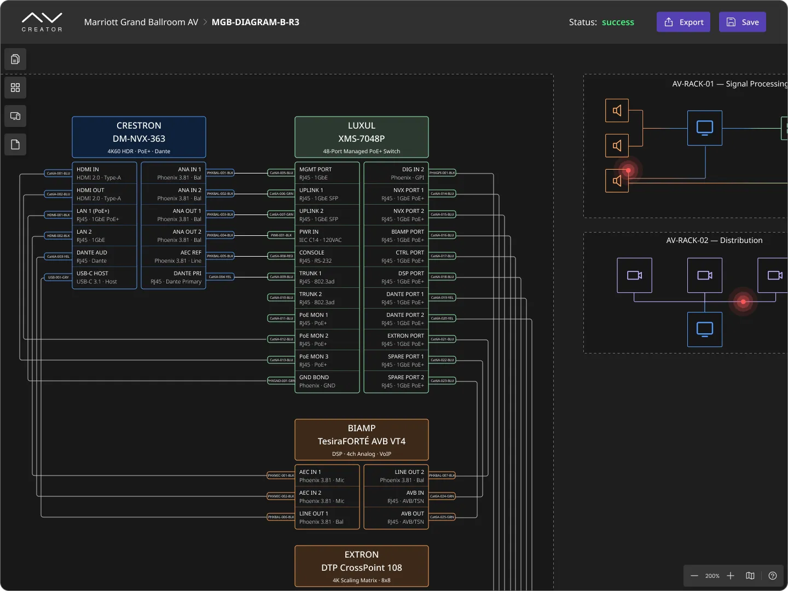Select the UPLINK 1 port

[327, 194]
